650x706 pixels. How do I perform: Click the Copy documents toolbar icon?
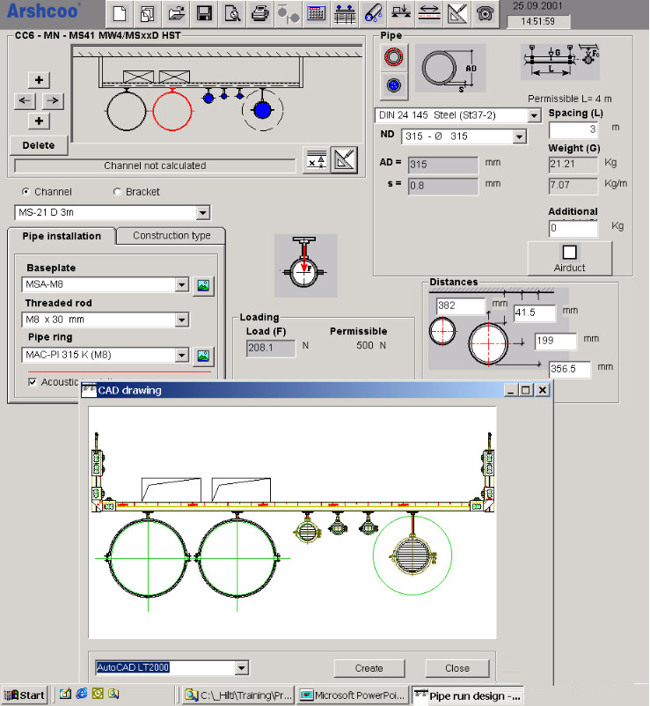(147, 12)
